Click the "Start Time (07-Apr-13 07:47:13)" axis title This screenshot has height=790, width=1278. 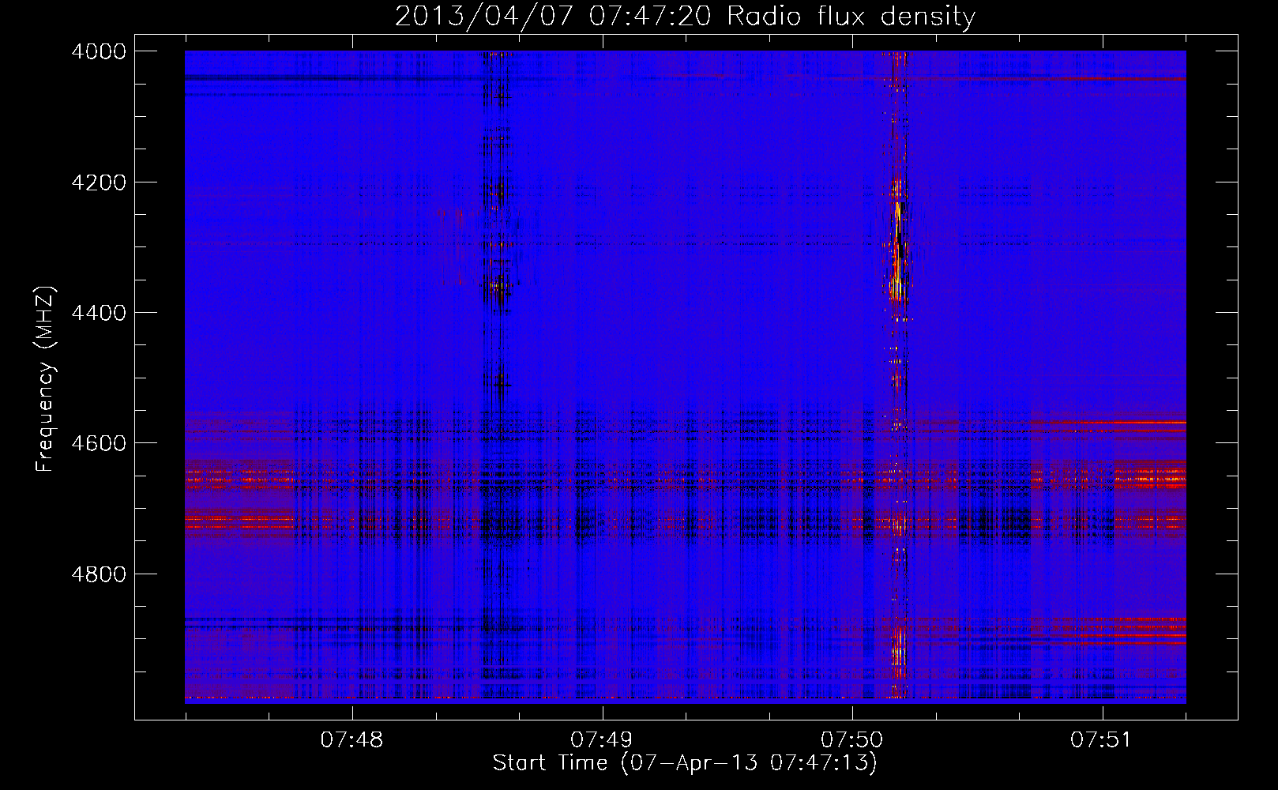point(685,763)
